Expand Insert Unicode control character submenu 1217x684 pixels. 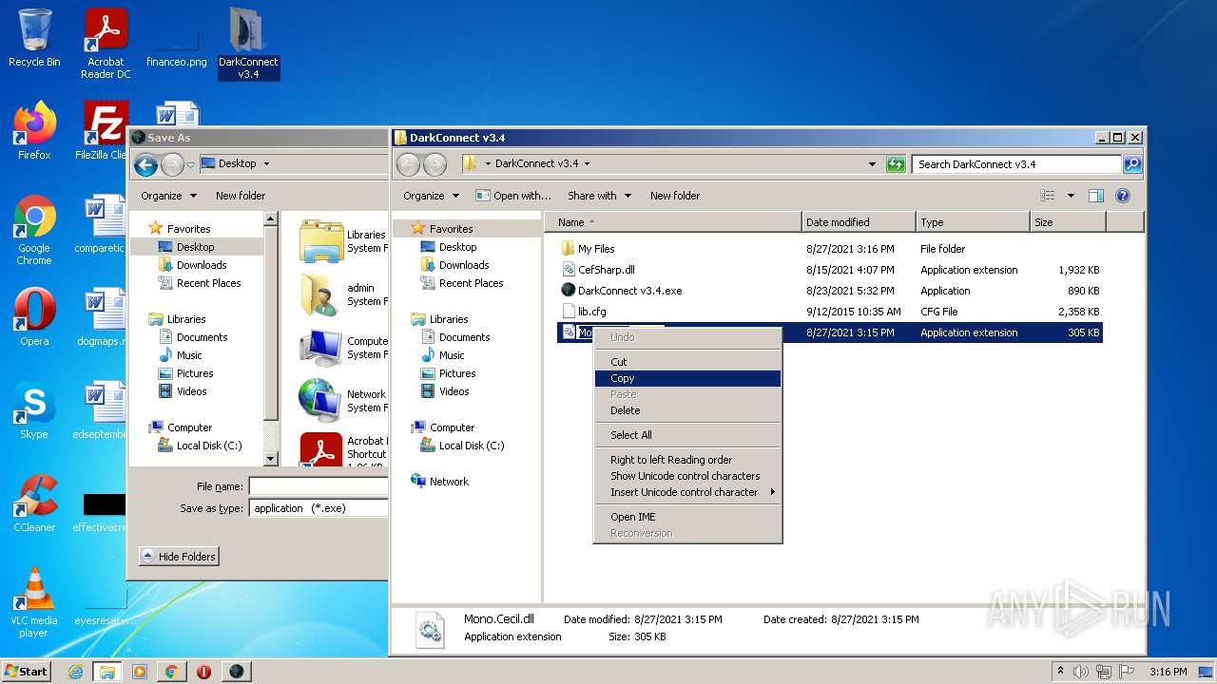point(687,492)
